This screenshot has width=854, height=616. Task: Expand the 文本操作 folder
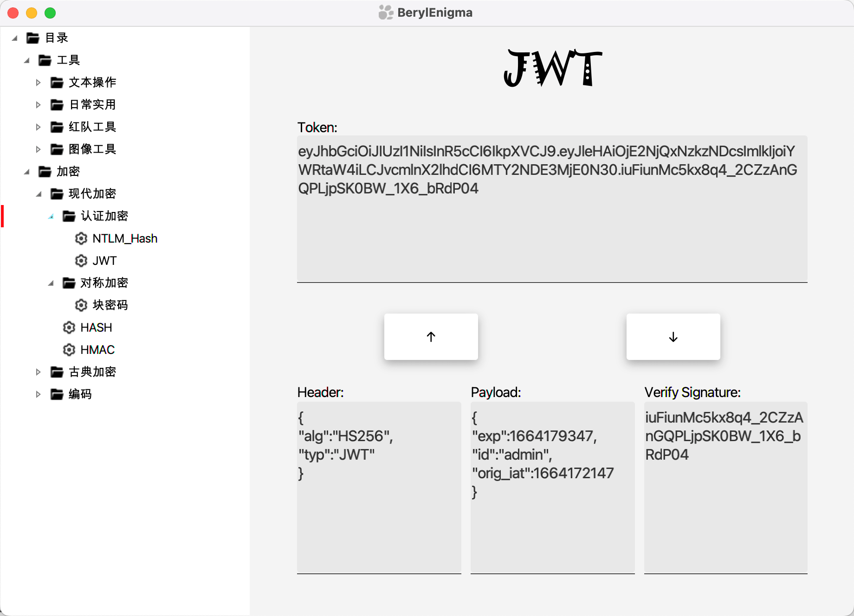(x=39, y=83)
